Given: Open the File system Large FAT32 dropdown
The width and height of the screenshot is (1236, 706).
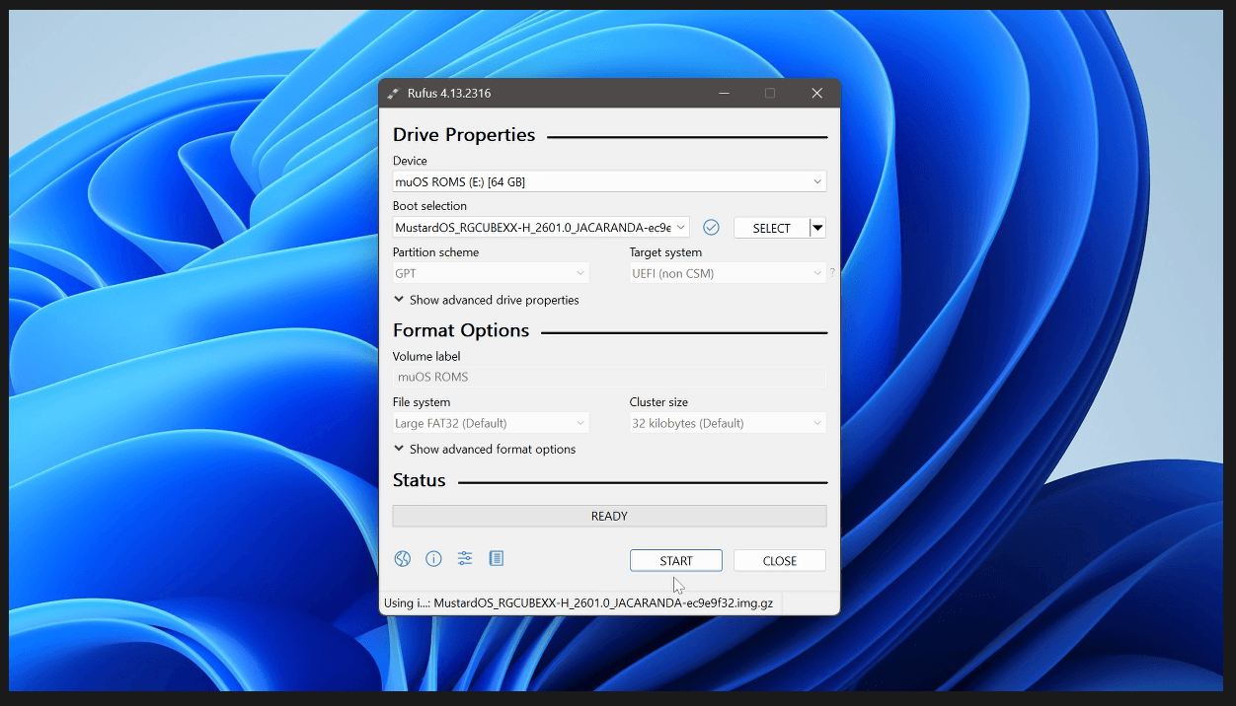Looking at the screenshot, I should tap(491, 423).
